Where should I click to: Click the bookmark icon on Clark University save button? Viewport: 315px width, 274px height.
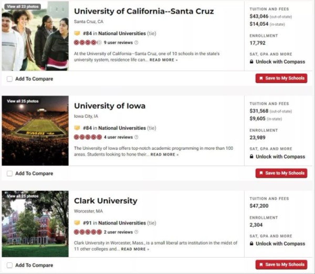261,265
